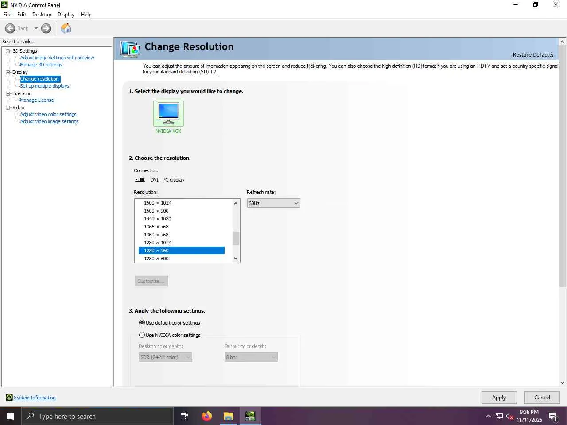Click the Change Resolution header icon
This screenshot has width=567, height=425.
pyautogui.click(x=131, y=49)
